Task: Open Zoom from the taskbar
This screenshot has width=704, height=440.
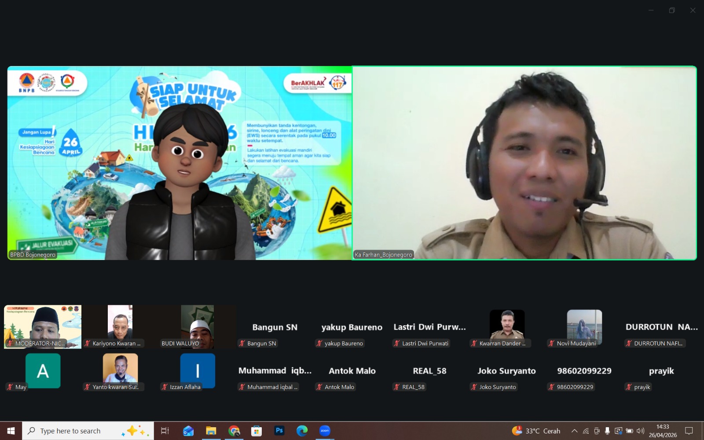Action: 325,431
